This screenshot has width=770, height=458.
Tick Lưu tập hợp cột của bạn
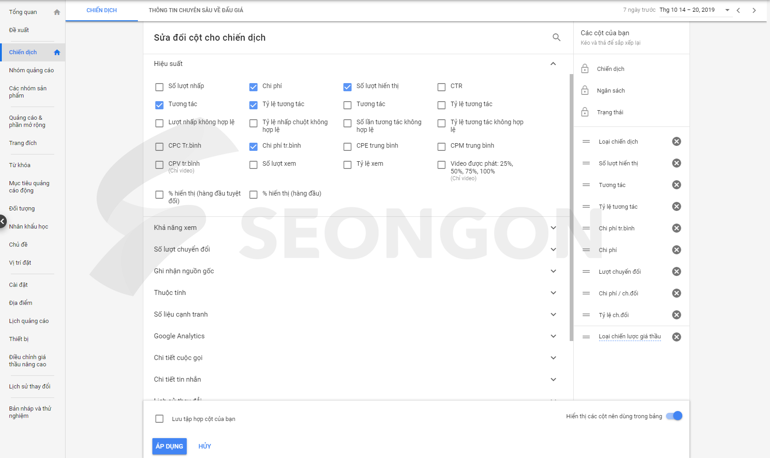[x=159, y=419]
